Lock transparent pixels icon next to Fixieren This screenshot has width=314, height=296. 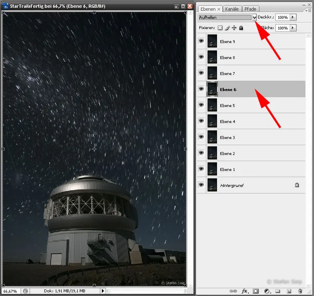pos(220,28)
